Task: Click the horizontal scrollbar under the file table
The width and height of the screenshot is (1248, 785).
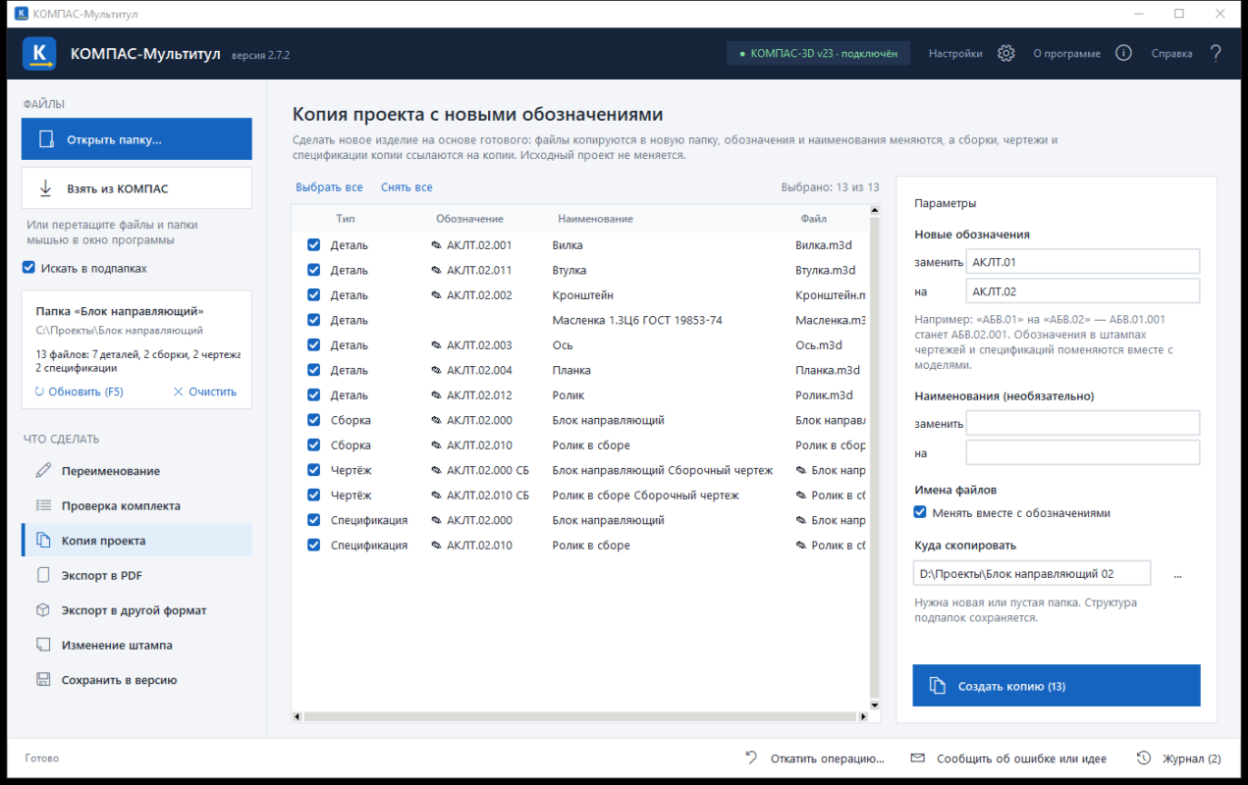Action: [579, 716]
